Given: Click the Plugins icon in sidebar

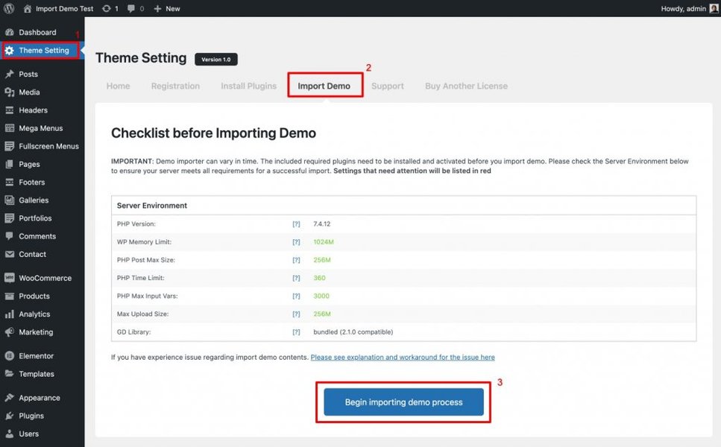Looking at the screenshot, I should point(9,416).
